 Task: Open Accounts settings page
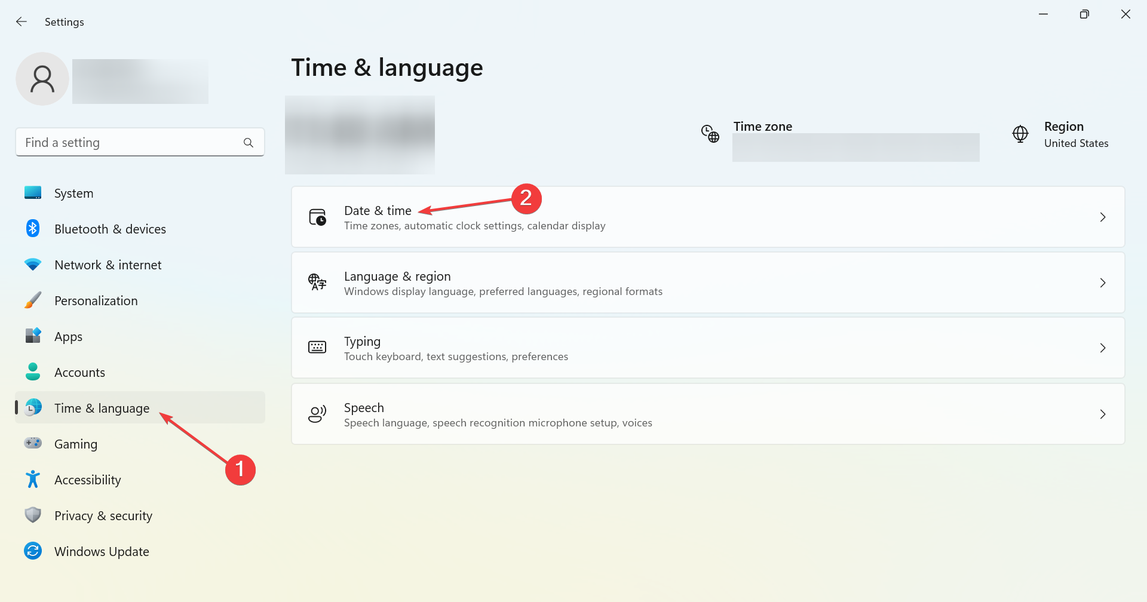(x=140, y=372)
